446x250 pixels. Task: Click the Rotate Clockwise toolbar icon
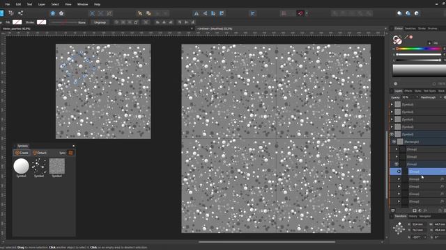pyautogui.click(x=222, y=13)
